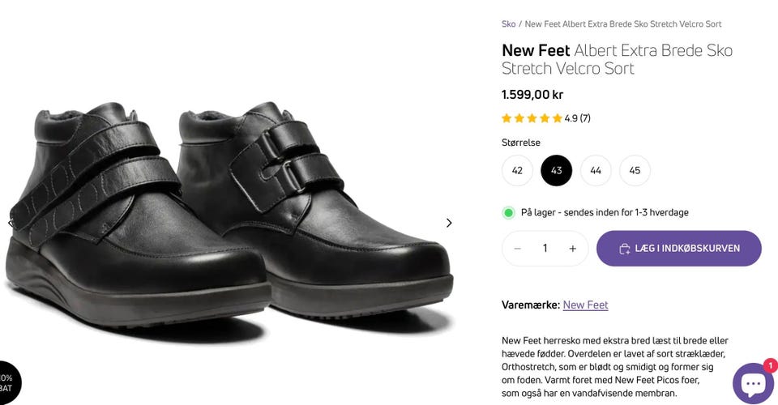
Task: Go to previous product image arrow
Action: (x=11, y=223)
